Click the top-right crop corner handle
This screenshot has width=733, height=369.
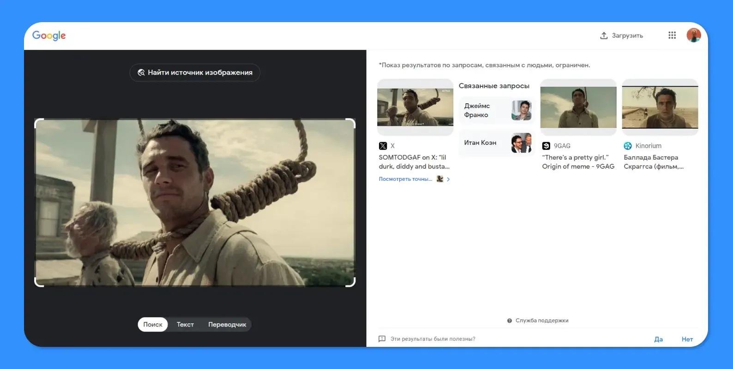351,123
